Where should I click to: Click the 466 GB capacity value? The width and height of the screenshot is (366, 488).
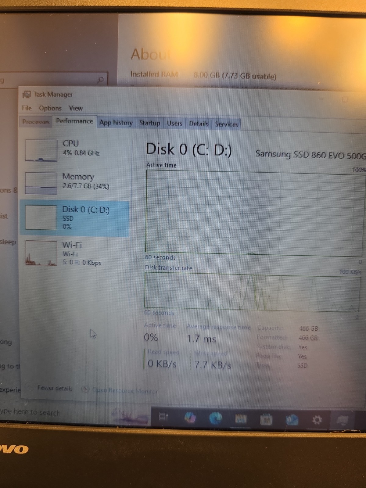pyautogui.click(x=308, y=328)
